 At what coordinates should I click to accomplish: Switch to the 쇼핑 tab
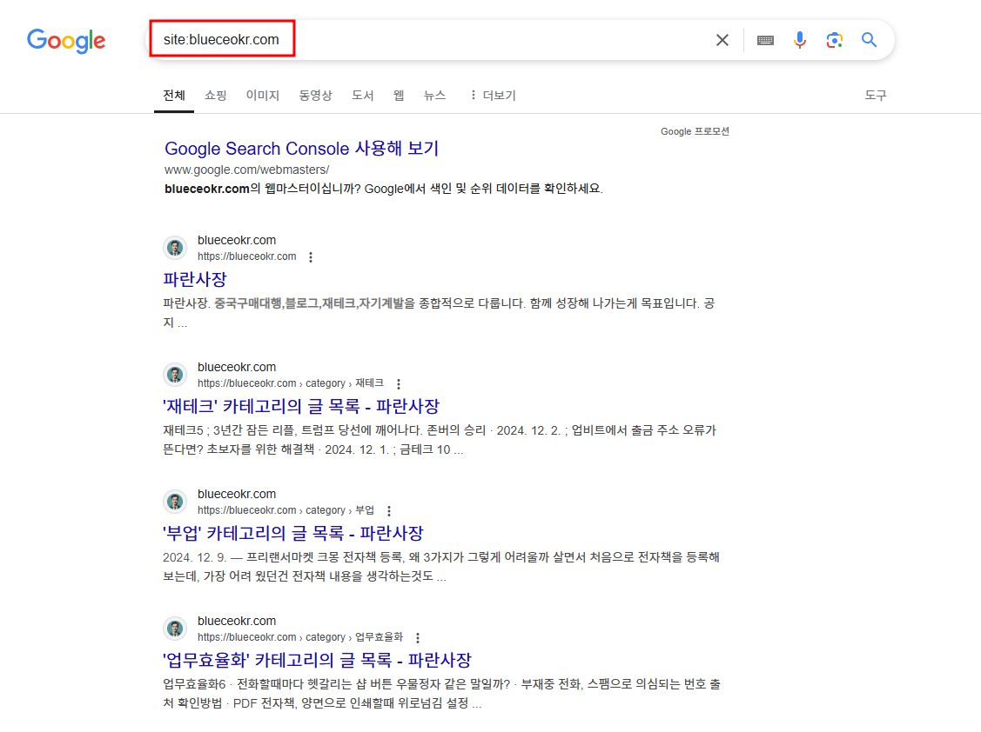pyautogui.click(x=215, y=95)
